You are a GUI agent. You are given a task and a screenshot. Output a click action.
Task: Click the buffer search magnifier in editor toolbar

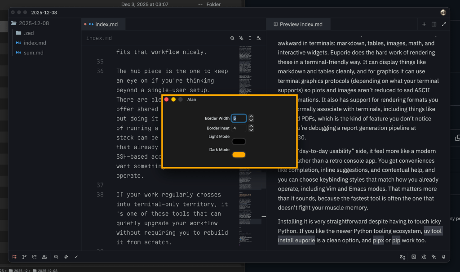(x=232, y=38)
